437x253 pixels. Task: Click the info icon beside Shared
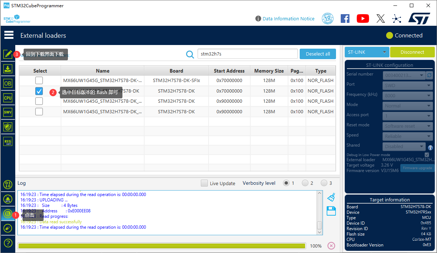(430, 147)
